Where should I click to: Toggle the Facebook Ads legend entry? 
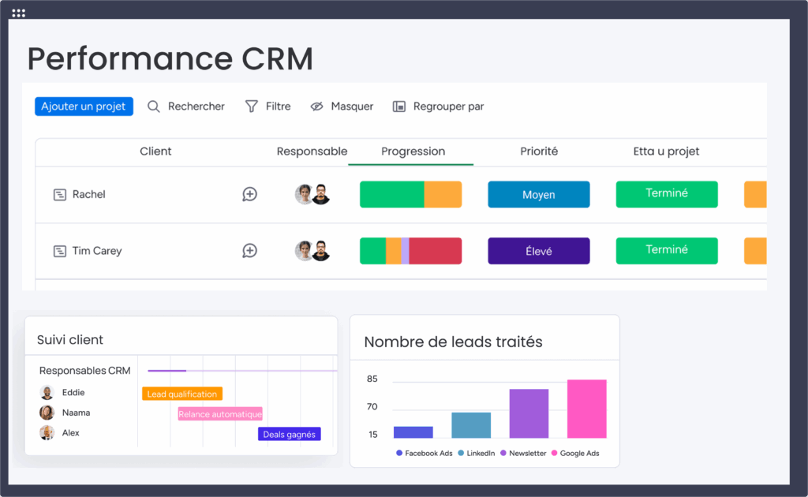424,454
